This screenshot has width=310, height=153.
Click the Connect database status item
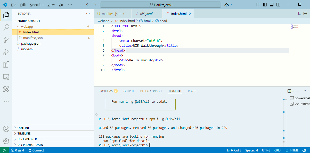[36, 150]
